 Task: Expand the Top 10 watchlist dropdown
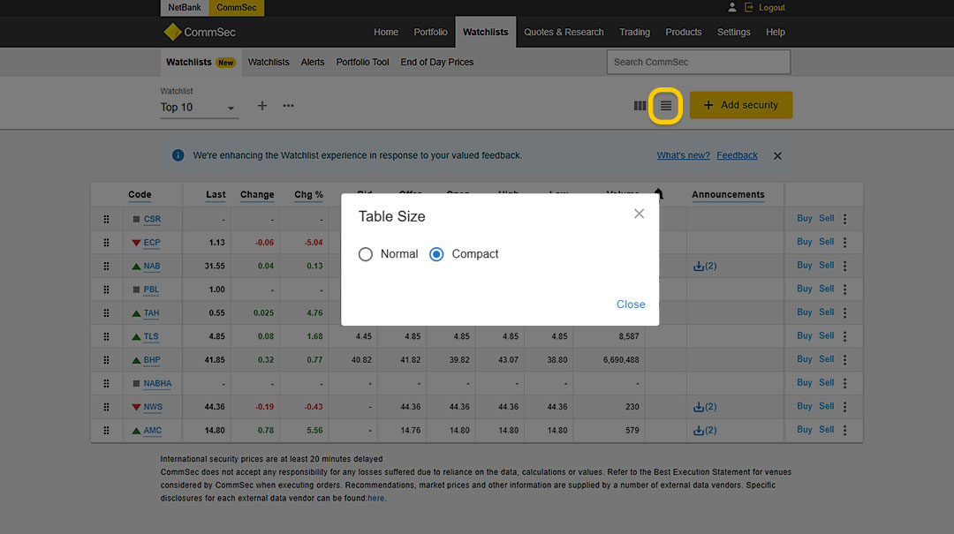click(199, 108)
